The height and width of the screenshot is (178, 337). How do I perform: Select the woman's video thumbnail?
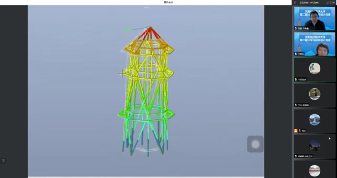(315, 44)
